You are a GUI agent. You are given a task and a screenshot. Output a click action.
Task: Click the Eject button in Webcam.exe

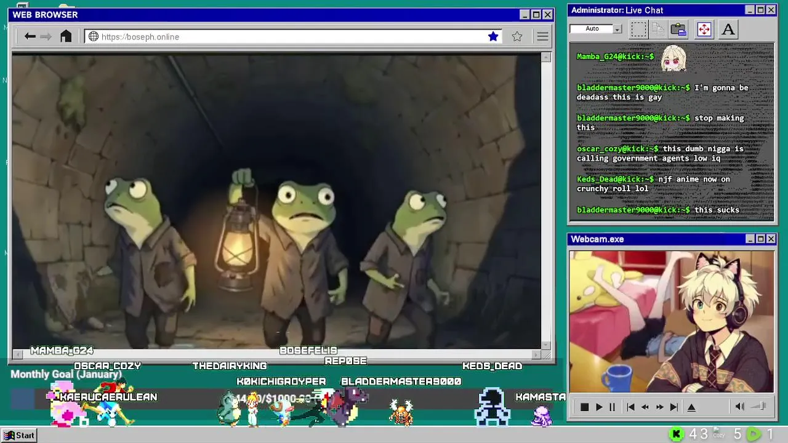691,407
